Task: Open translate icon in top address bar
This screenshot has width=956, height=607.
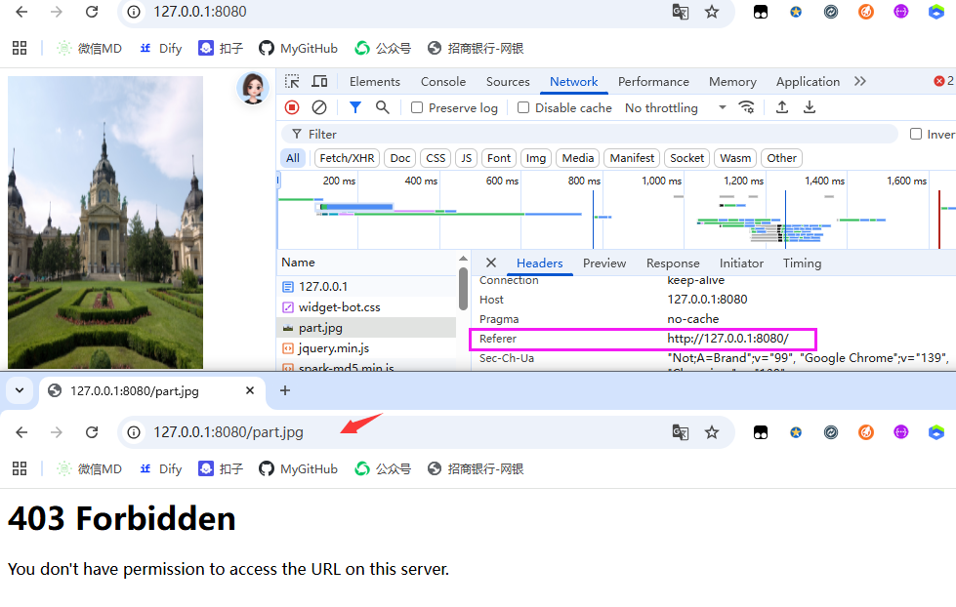Action: pos(681,12)
